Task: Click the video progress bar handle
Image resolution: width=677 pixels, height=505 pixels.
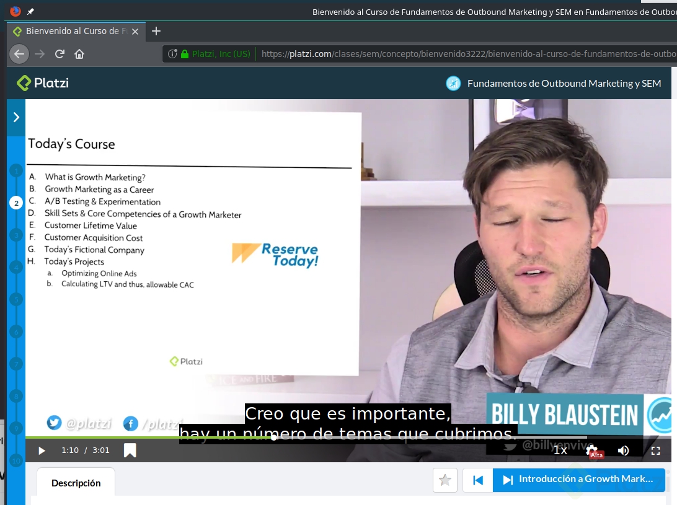Action: click(x=274, y=437)
